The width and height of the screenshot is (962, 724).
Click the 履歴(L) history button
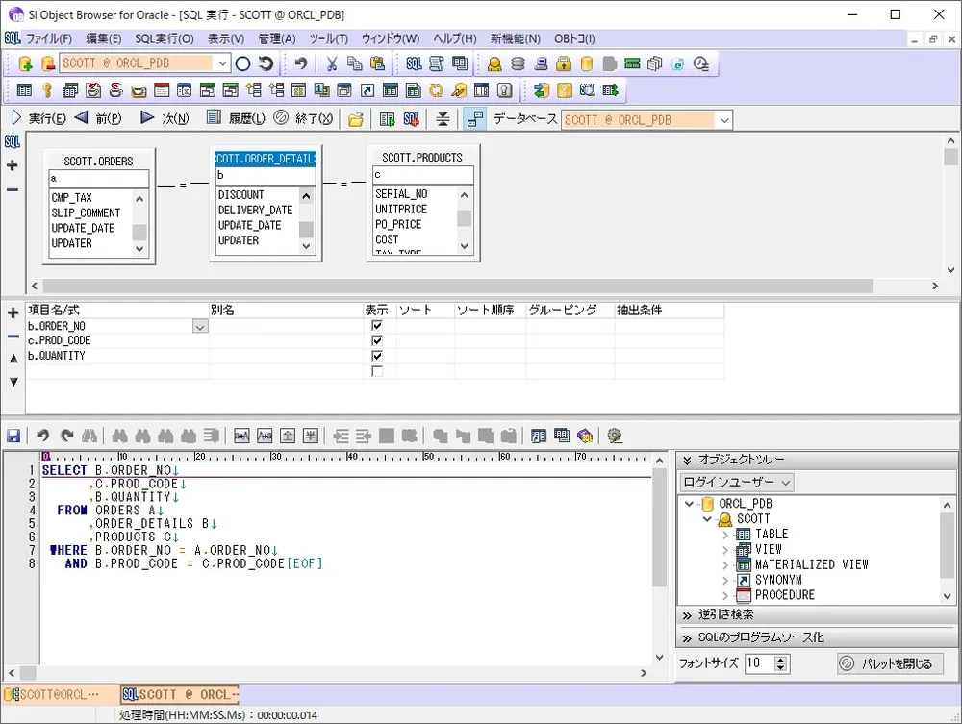coord(237,118)
